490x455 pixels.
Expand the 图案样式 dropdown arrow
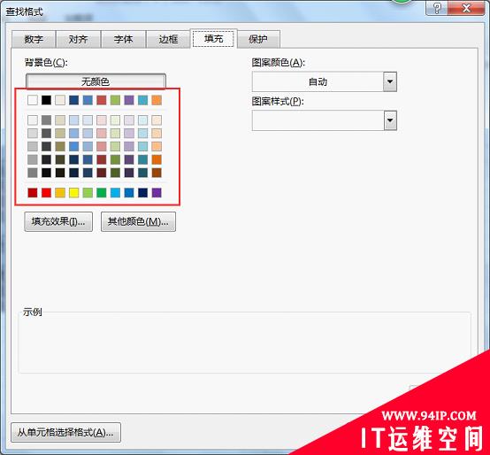point(390,120)
